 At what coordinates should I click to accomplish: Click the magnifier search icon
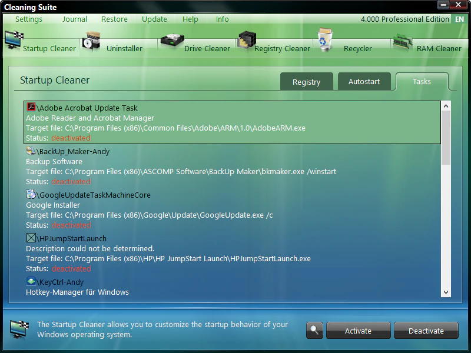click(x=314, y=330)
